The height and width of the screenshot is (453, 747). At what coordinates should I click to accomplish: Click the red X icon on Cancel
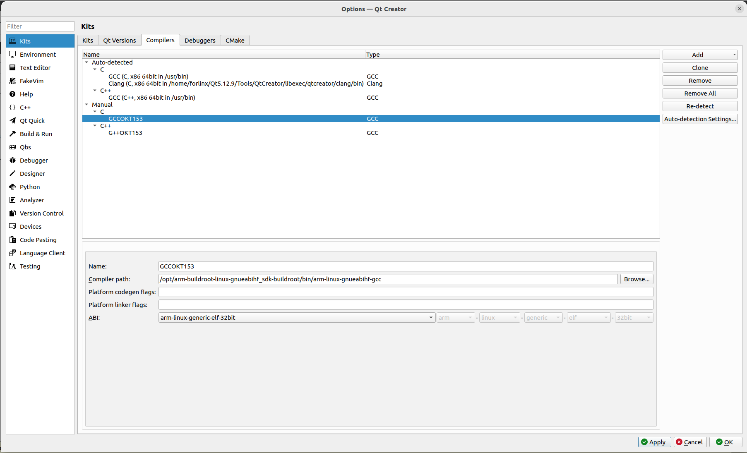679,442
